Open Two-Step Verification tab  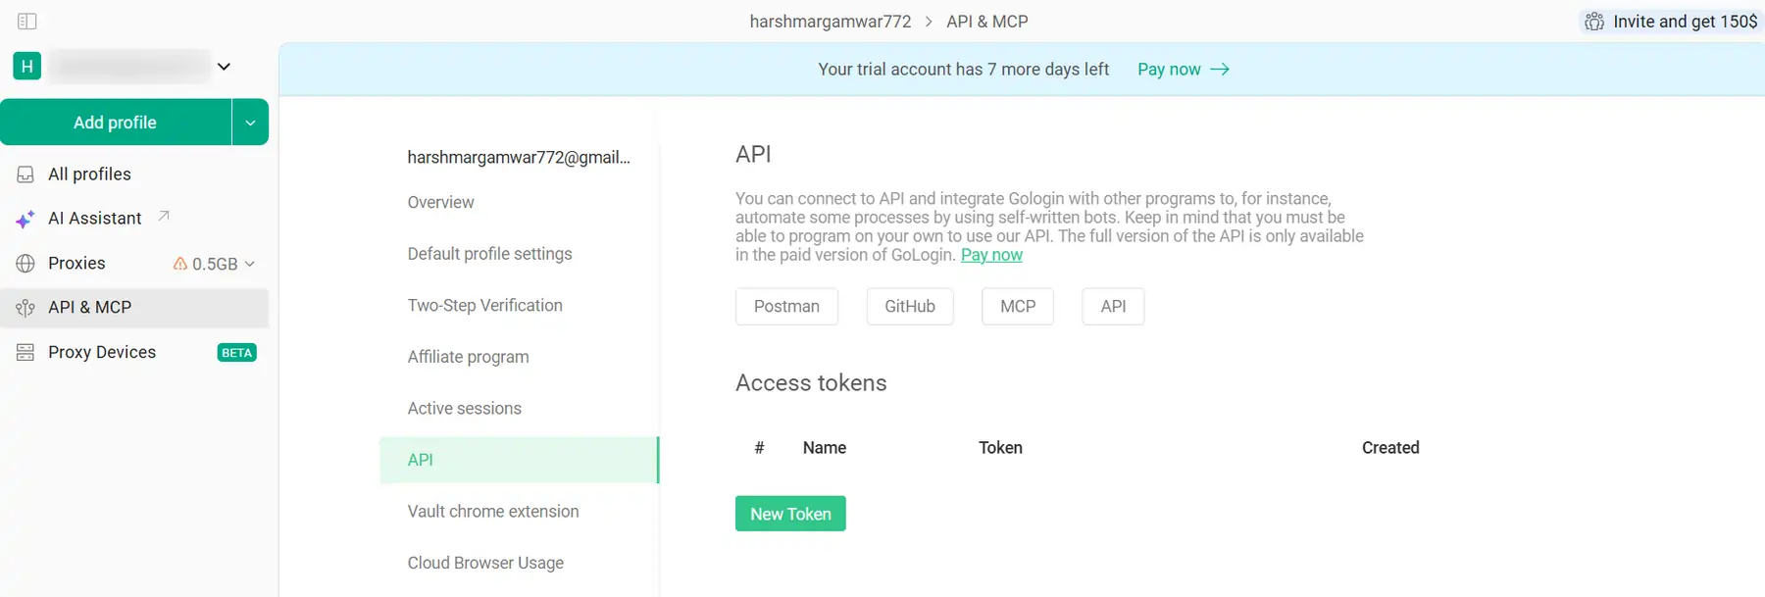[x=485, y=305]
